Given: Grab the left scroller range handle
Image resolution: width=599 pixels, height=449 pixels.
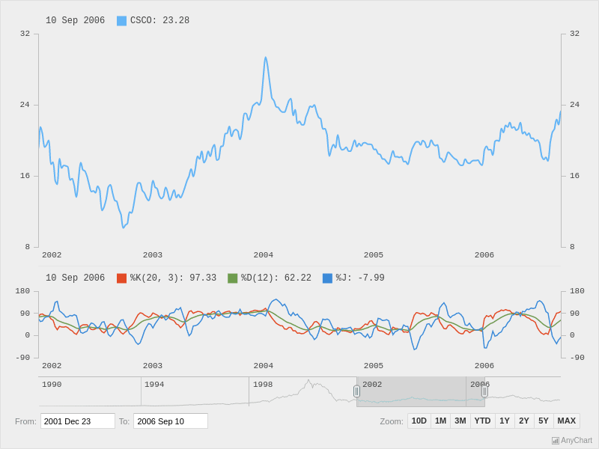Looking at the screenshot, I should click(x=356, y=391).
